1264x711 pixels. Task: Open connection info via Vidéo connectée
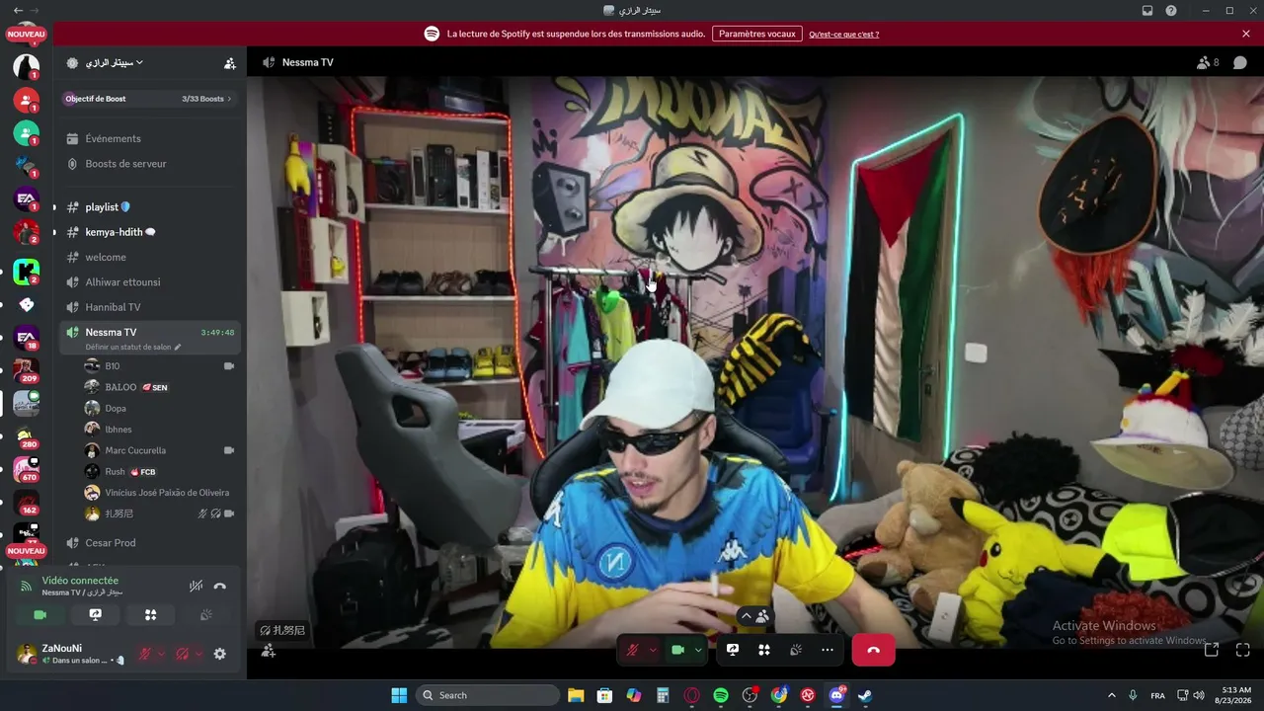(80, 581)
